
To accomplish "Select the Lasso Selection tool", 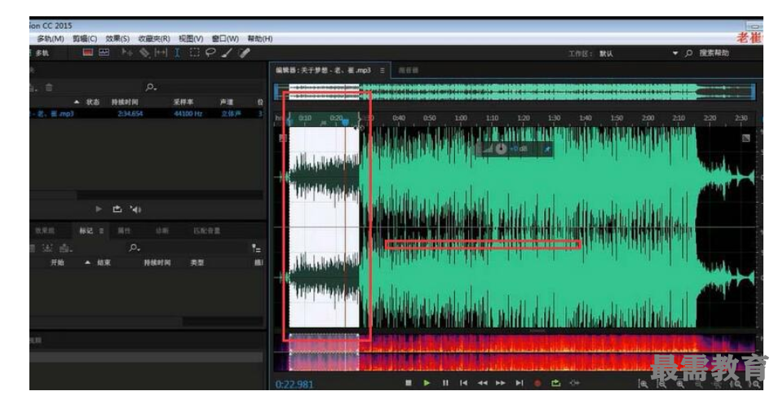I will tap(210, 53).
